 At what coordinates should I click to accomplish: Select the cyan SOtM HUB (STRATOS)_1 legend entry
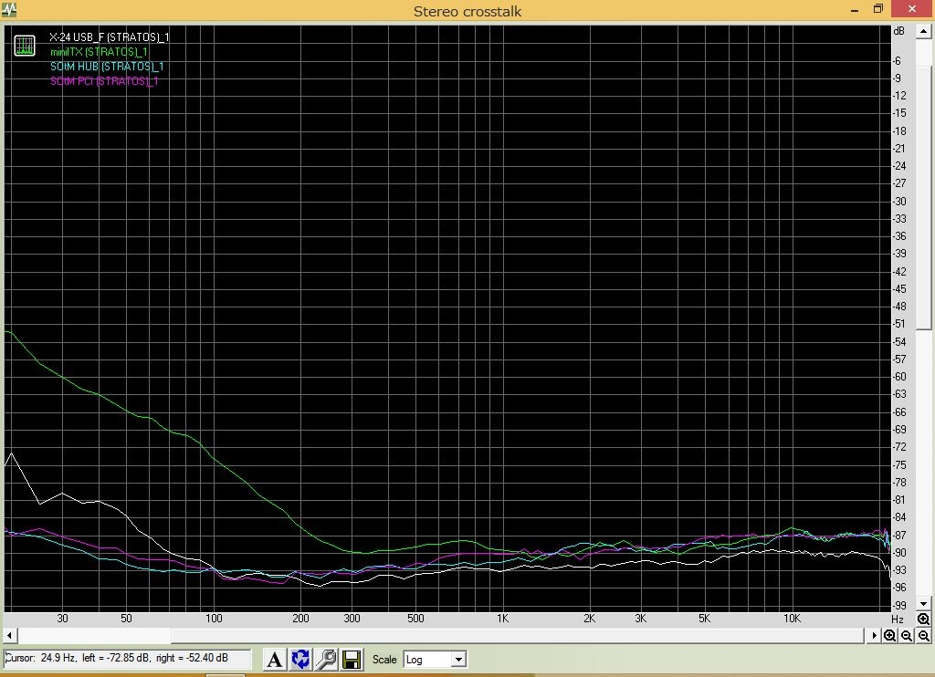[107, 67]
